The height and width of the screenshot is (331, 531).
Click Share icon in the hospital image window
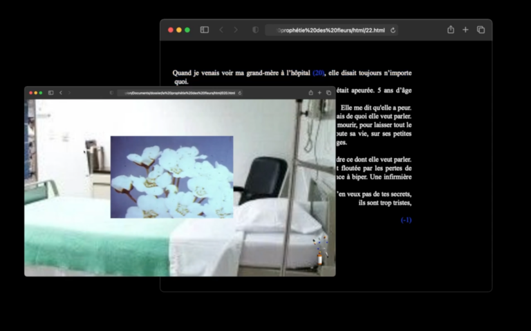point(310,92)
